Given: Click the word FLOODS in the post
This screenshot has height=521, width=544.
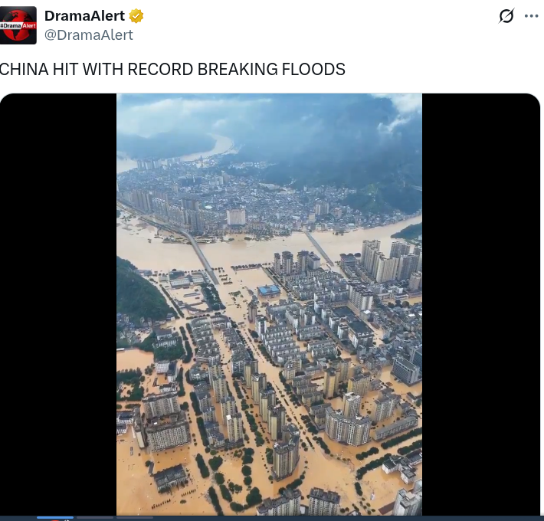Looking at the screenshot, I should pos(313,69).
